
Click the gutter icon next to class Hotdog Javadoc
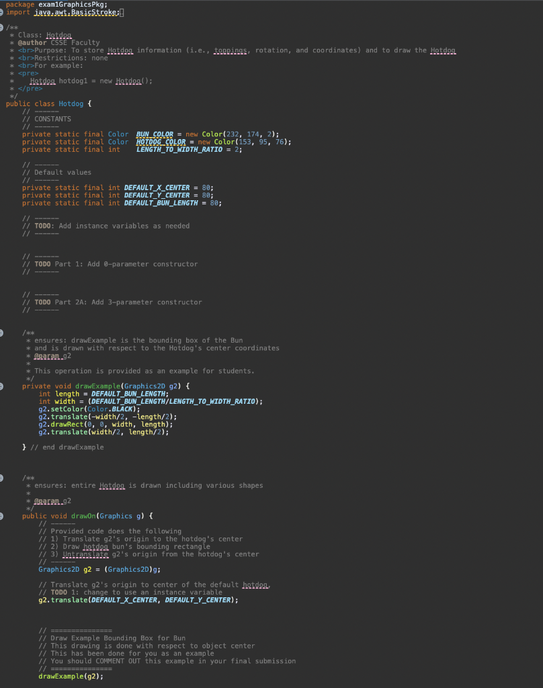point(3,27)
